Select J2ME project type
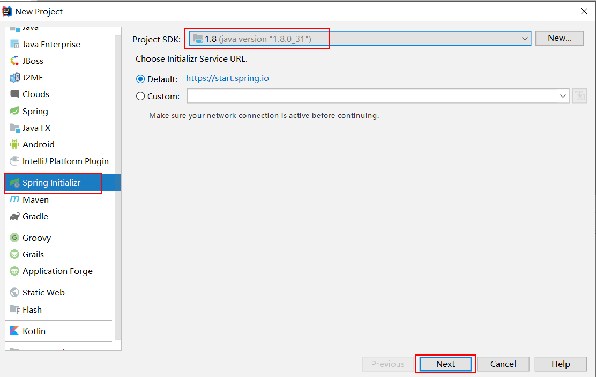 (x=33, y=78)
